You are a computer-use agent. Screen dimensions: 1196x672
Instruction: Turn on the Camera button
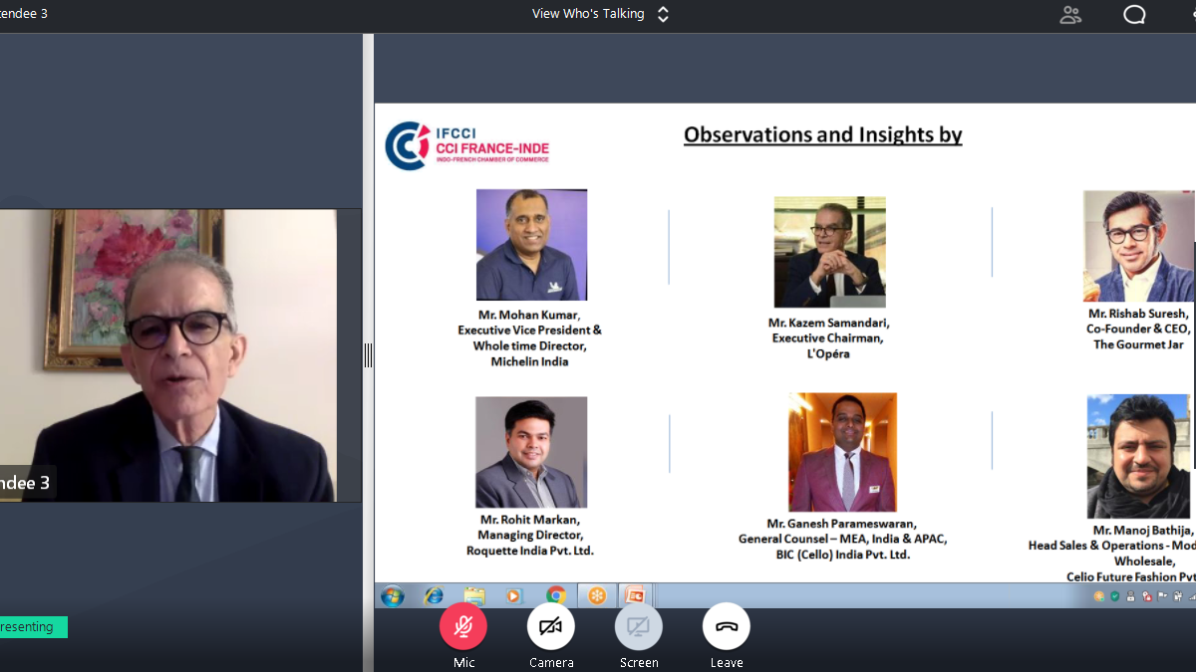(551, 626)
